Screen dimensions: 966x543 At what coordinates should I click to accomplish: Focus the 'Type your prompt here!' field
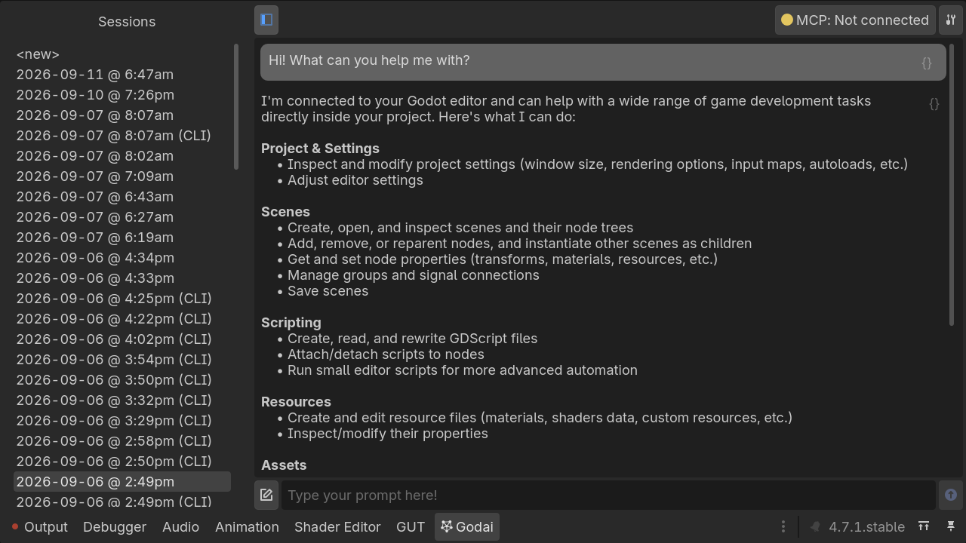pyautogui.click(x=608, y=495)
